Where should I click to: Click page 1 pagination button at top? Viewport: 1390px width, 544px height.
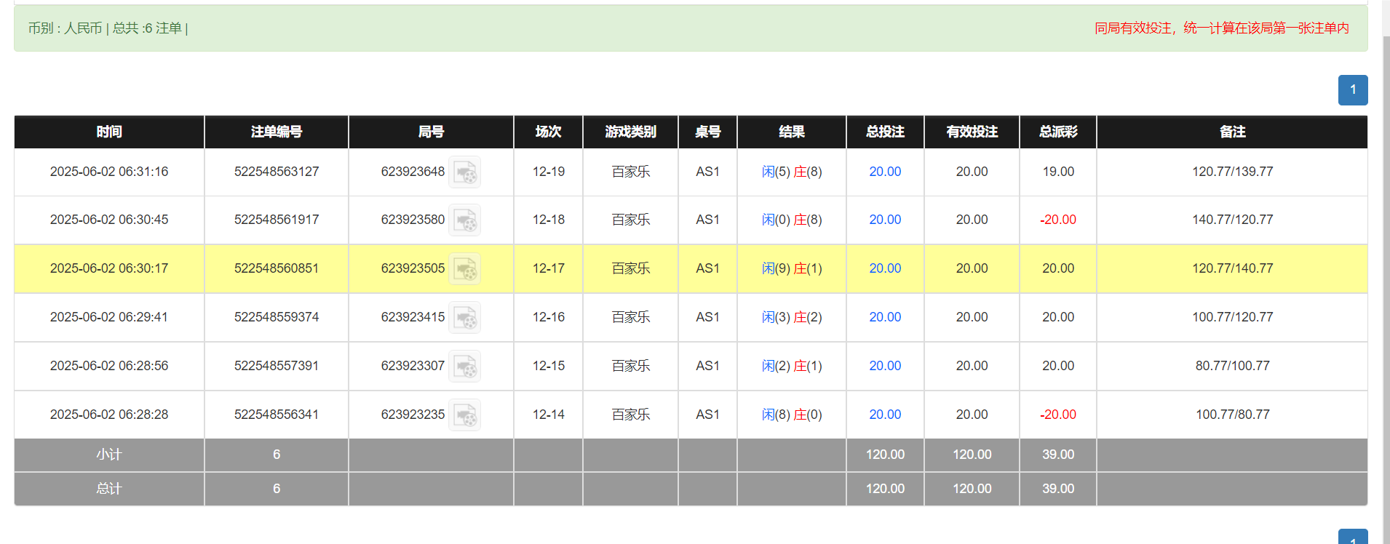pos(1352,90)
